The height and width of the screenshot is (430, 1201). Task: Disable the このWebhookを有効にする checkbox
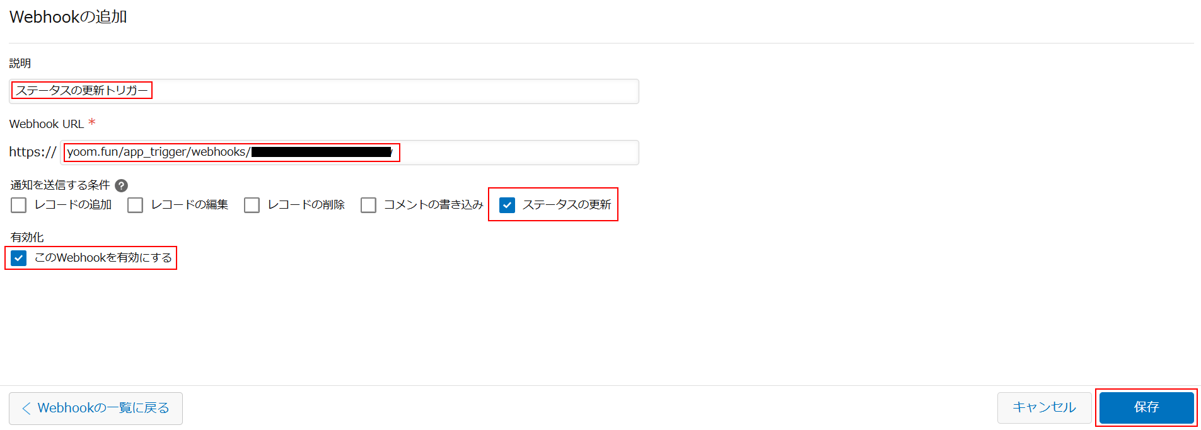tap(19, 258)
